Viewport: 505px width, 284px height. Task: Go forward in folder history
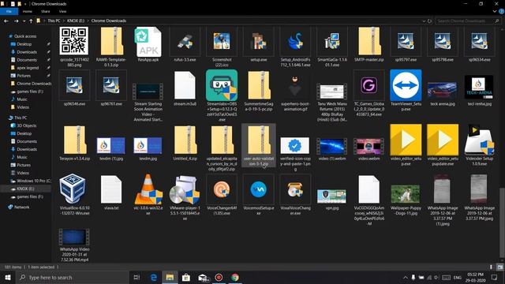[16, 21]
